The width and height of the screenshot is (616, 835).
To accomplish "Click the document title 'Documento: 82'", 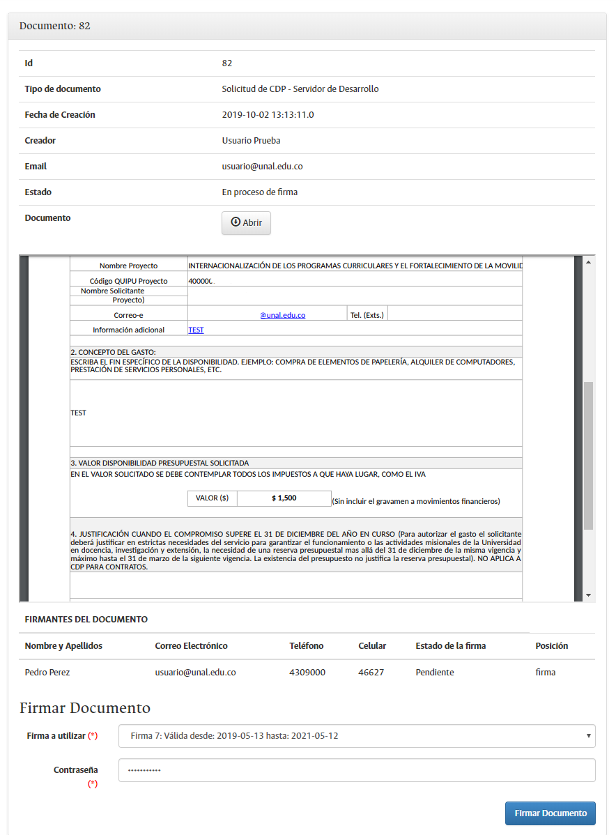I will tap(55, 26).
